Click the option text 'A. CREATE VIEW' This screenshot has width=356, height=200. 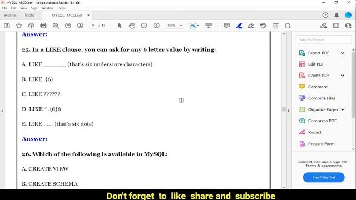(45, 169)
